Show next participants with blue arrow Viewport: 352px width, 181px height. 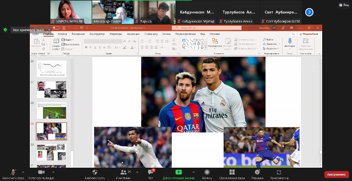pyautogui.click(x=309, y=12)
